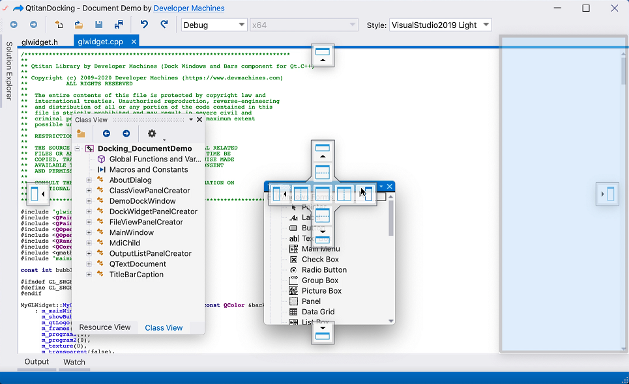
Task: Expand the TitleBarCaption class node
Action: (89, 274)
